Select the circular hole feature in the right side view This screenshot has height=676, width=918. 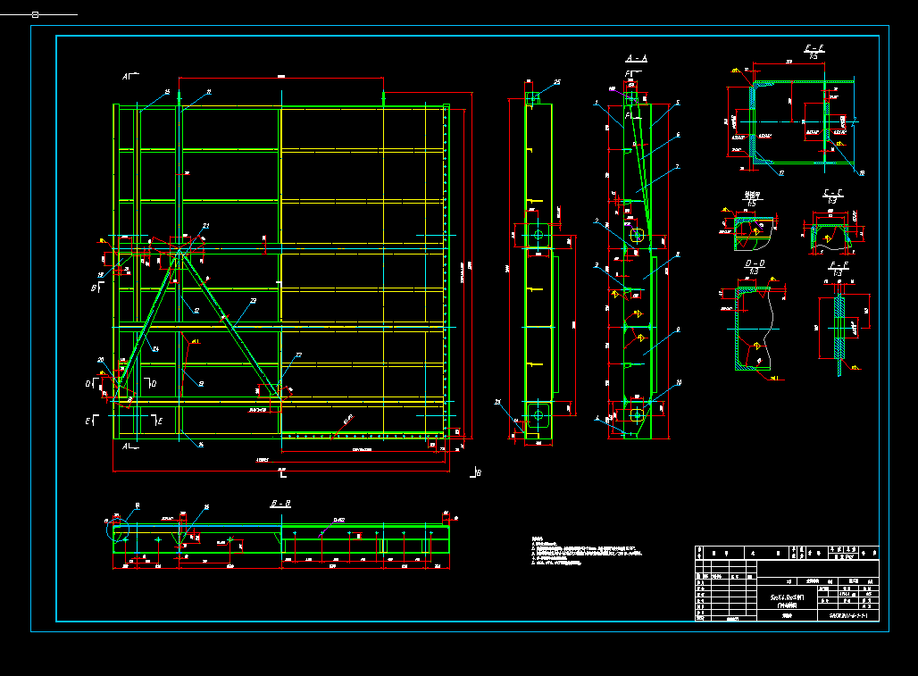click(638, 235)
